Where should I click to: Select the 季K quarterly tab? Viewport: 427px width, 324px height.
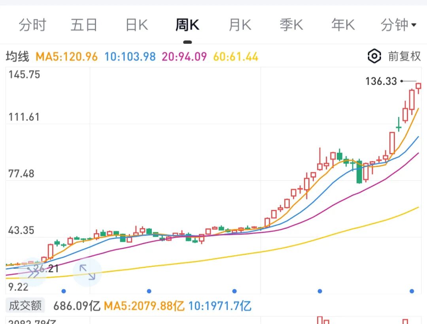[291, 24]
